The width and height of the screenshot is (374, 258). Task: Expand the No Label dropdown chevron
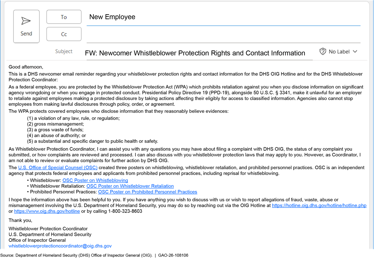point(355,52)
